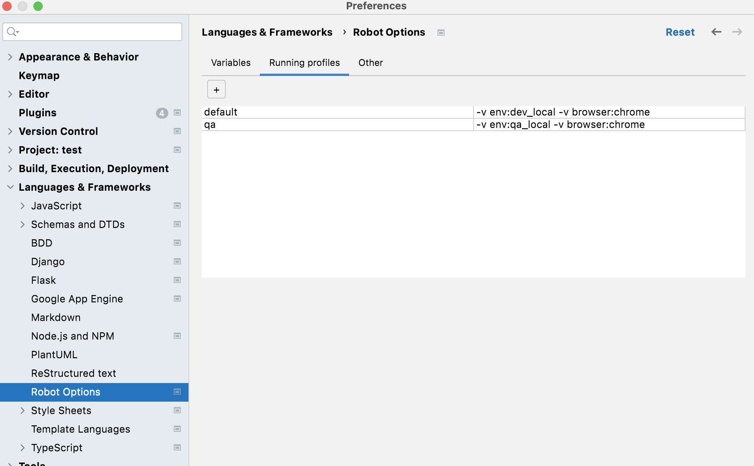Click project-level icon next to Django
The height and width of the screenshot is (466, 754).
pyautogui.click(x=177, y=262)
